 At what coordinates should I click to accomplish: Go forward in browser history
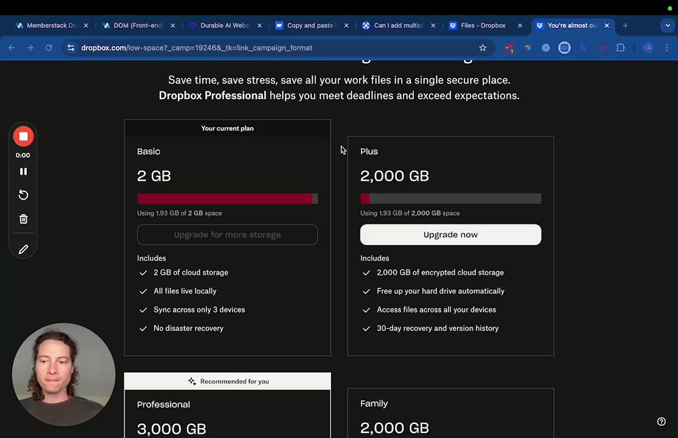coord(30,48)
